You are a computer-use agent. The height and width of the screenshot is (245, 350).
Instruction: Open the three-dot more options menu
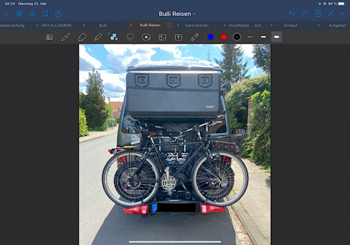coord(343,14)
